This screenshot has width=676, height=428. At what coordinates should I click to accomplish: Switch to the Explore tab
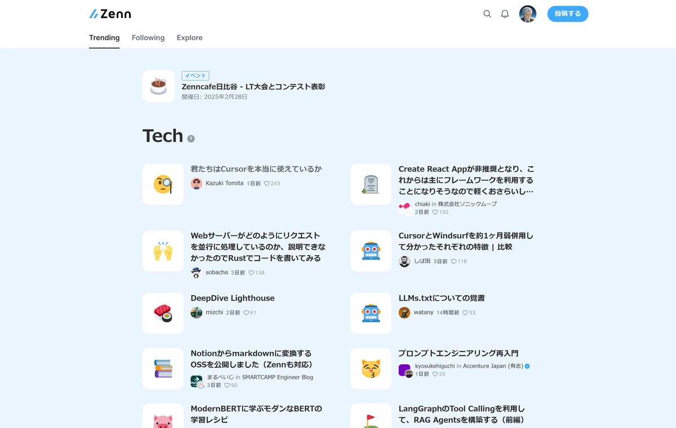click(190, 38)
